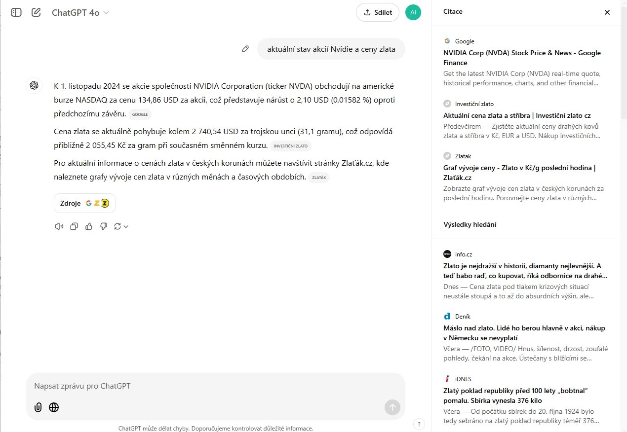Regenerate the response with the refresh icon
Screen dimensions: 627x432
[117, 226]
